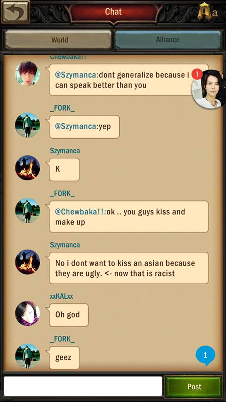Click the green Post button

194,387
